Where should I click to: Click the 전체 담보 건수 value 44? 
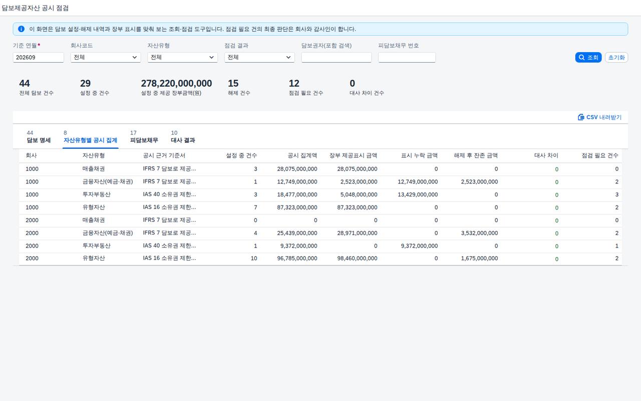[25, 83]
